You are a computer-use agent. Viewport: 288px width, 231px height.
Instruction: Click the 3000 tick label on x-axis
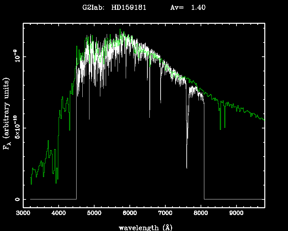pos(23,214)
